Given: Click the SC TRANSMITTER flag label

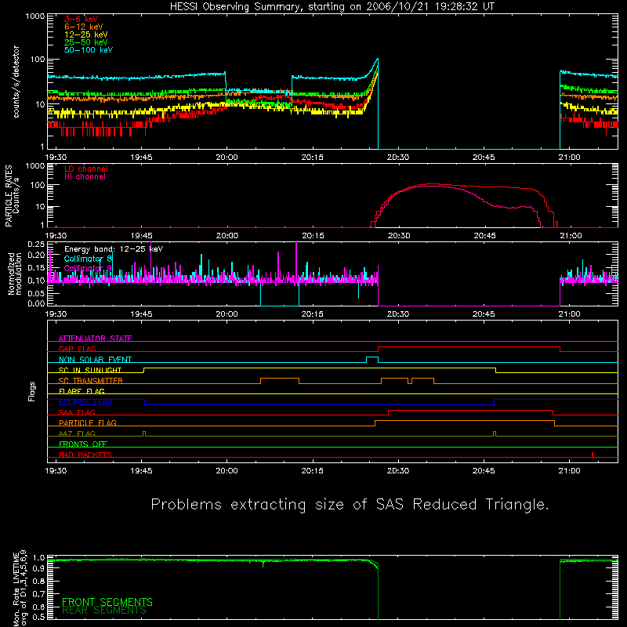Looking at the screenshot, I should pos(91,381).
